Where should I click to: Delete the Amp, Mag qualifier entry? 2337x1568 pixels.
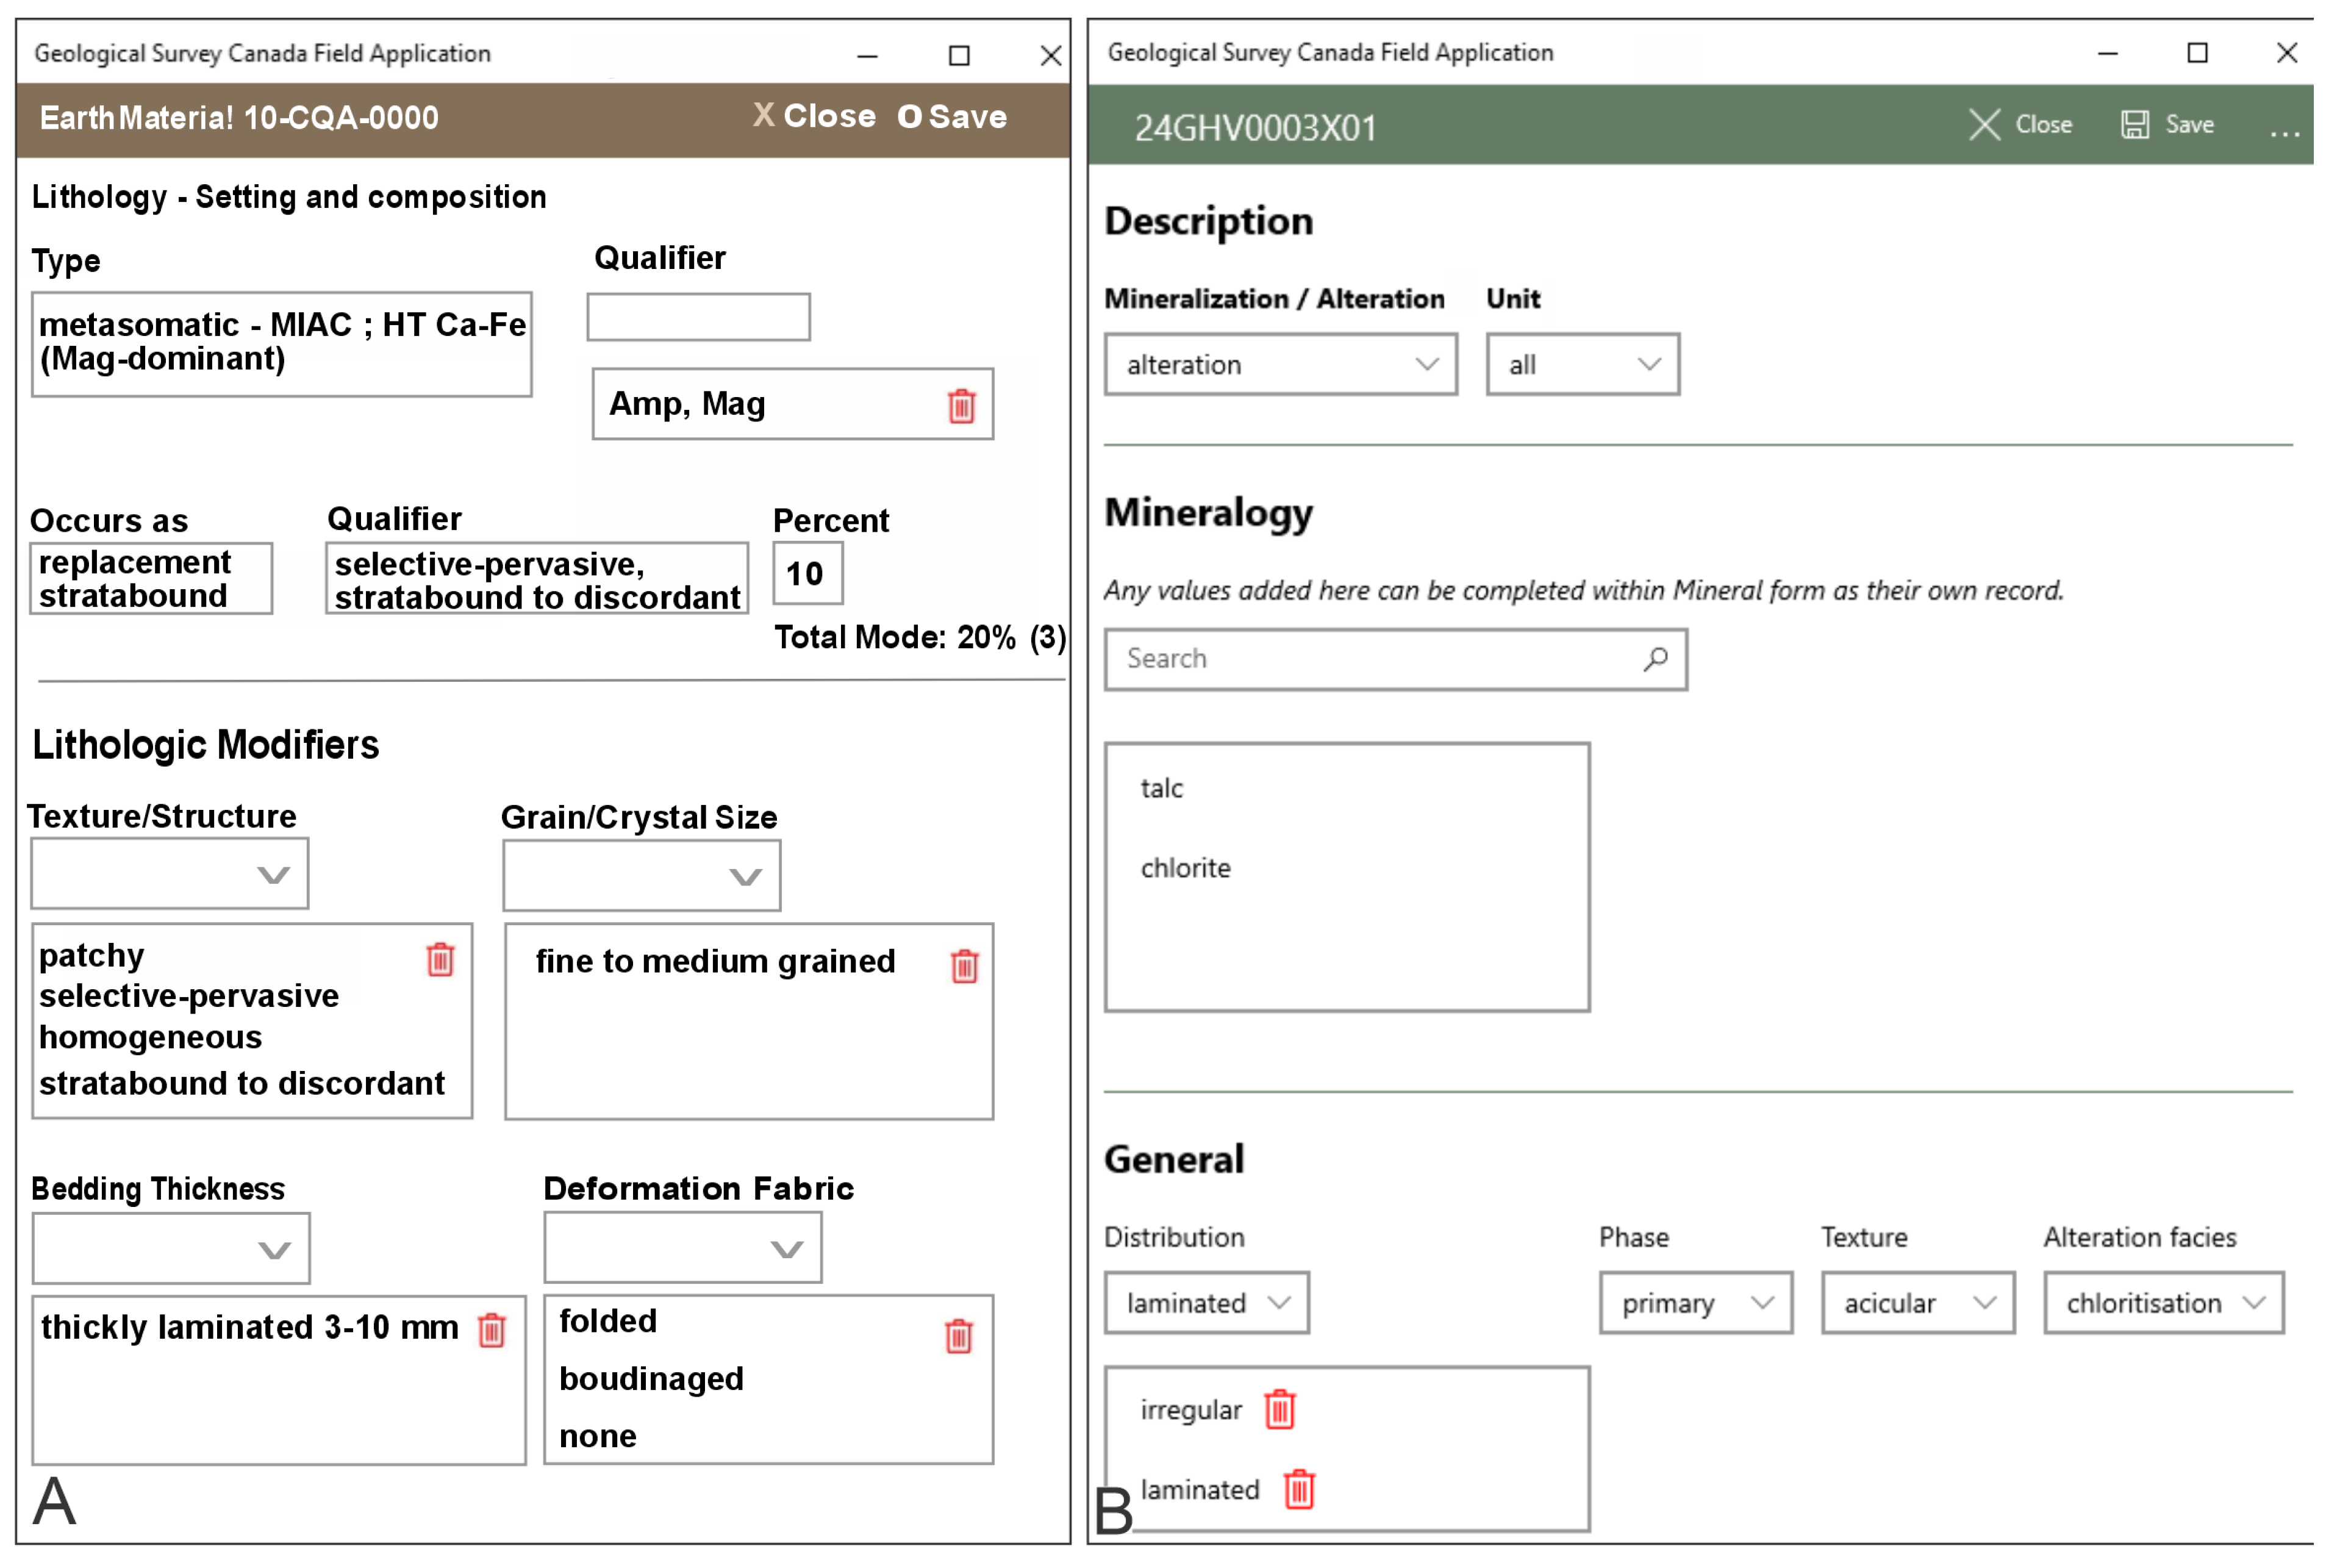[x=961, y=406]
